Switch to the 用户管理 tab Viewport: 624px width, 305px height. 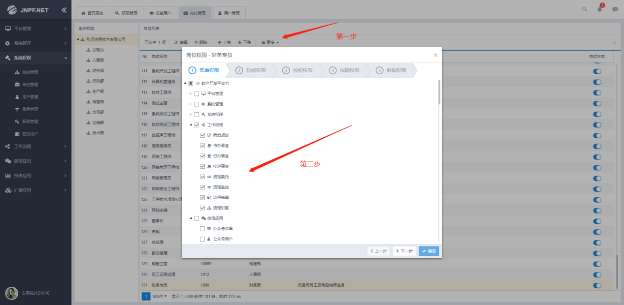[x=229, y=13]
